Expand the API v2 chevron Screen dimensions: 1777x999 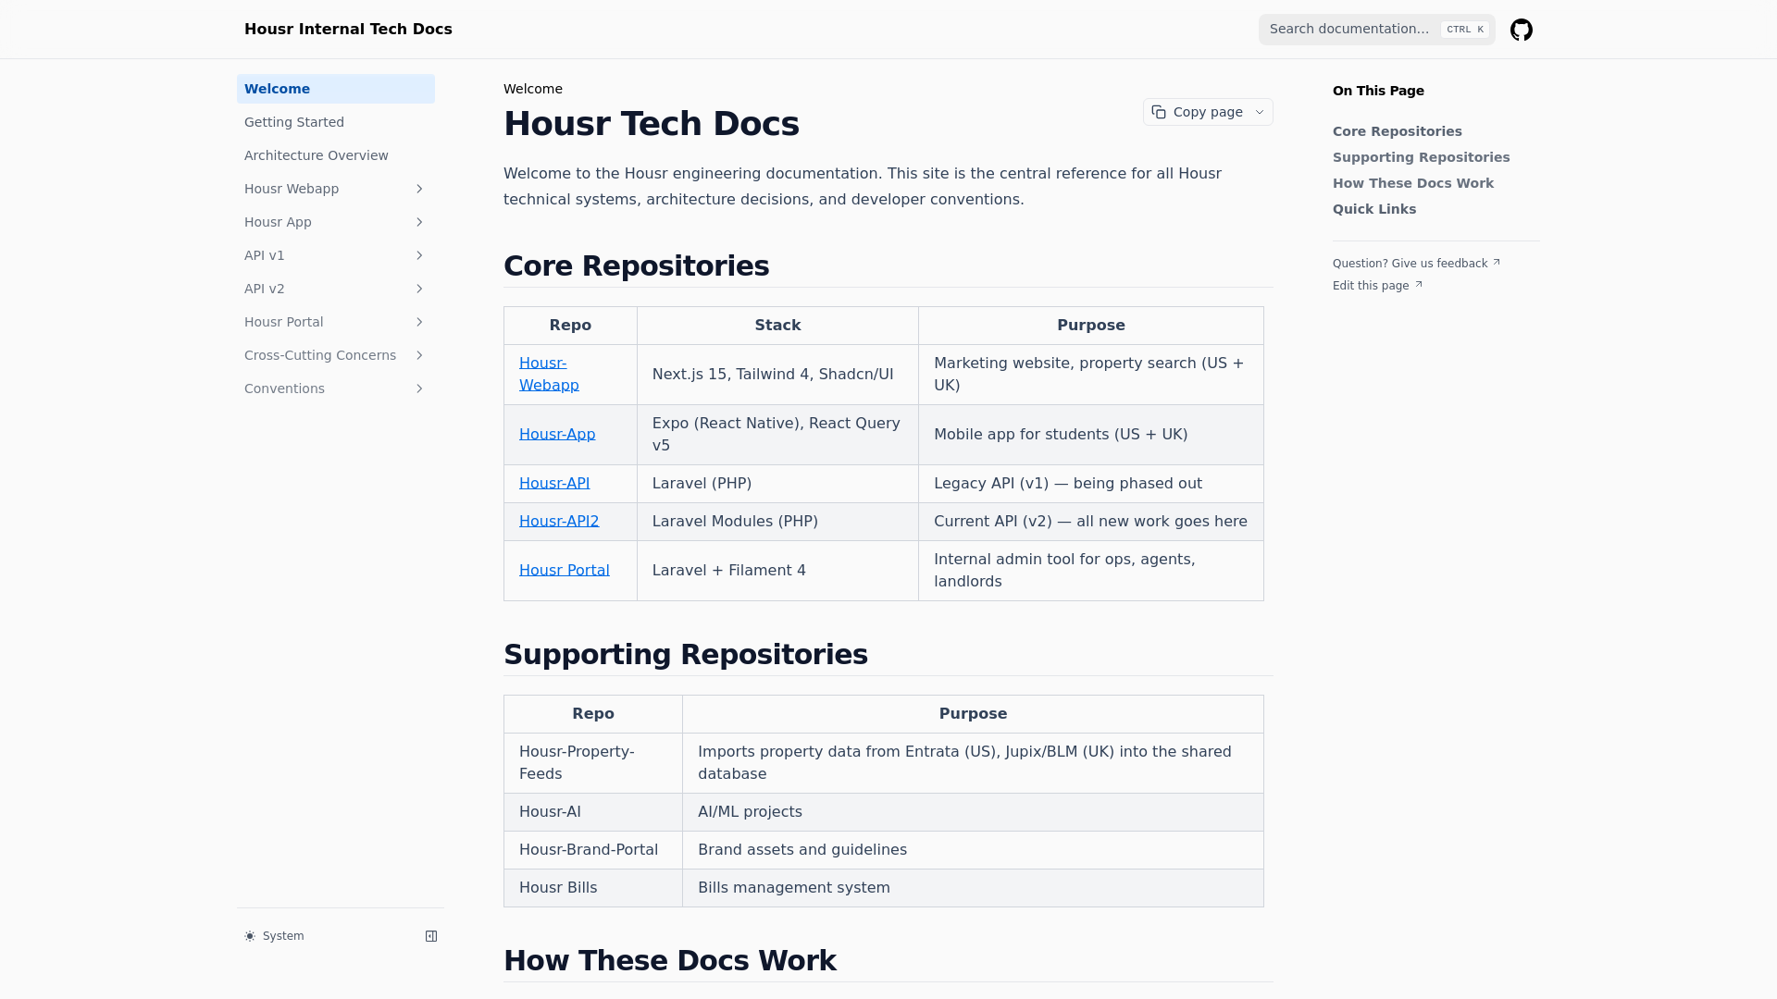[419, 289]
